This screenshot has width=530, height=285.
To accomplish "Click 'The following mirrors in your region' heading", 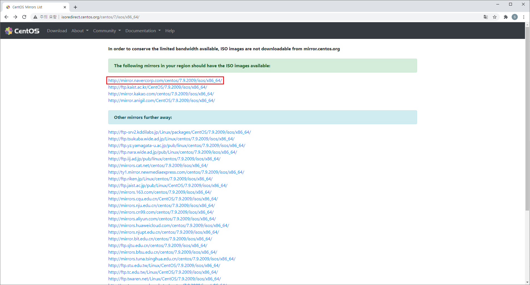I will tap(192, 66).
